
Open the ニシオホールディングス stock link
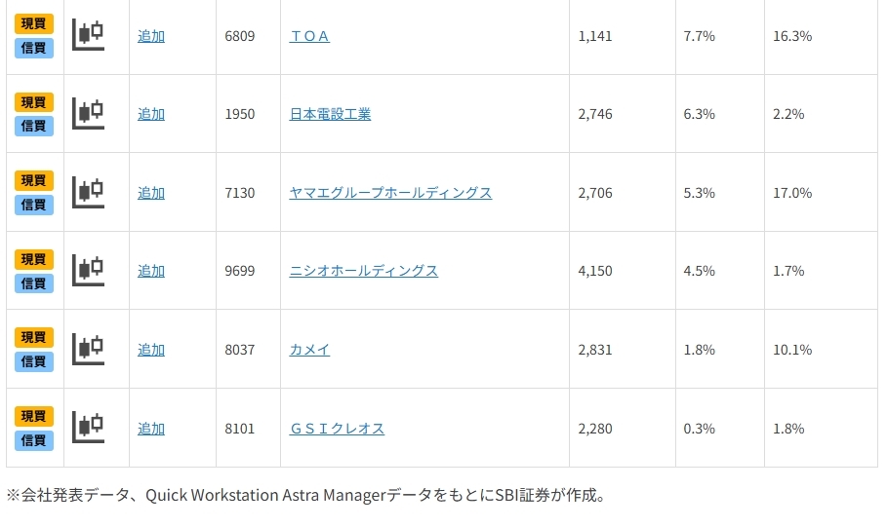(x=364, y=271)
